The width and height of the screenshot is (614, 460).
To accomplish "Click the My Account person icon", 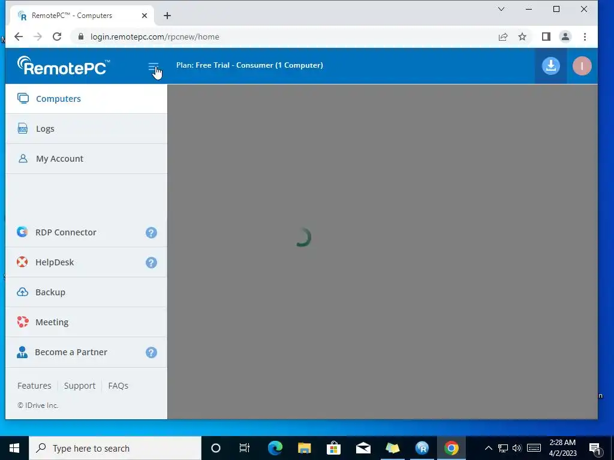I will click(x=23, y=158).
